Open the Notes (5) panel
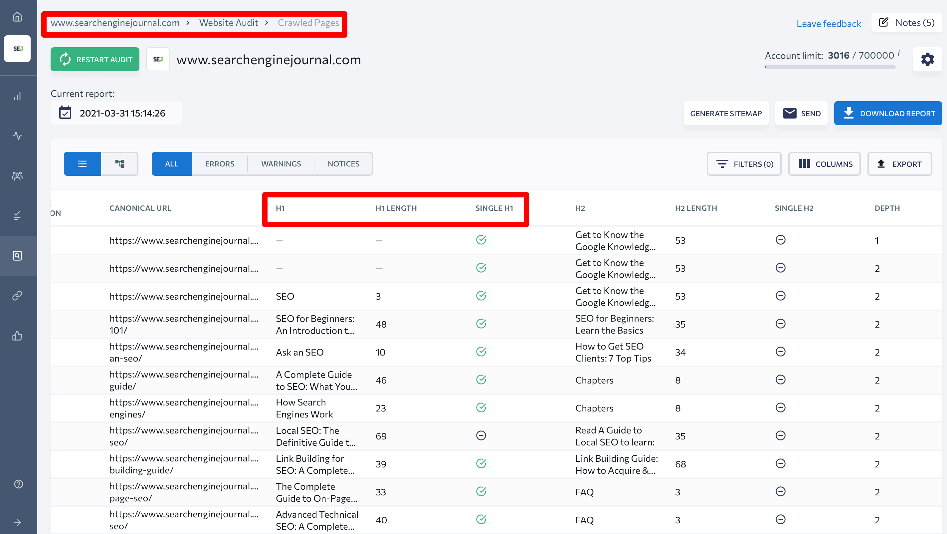This screenshot has width=947, height=534. (x=906, y=23)
